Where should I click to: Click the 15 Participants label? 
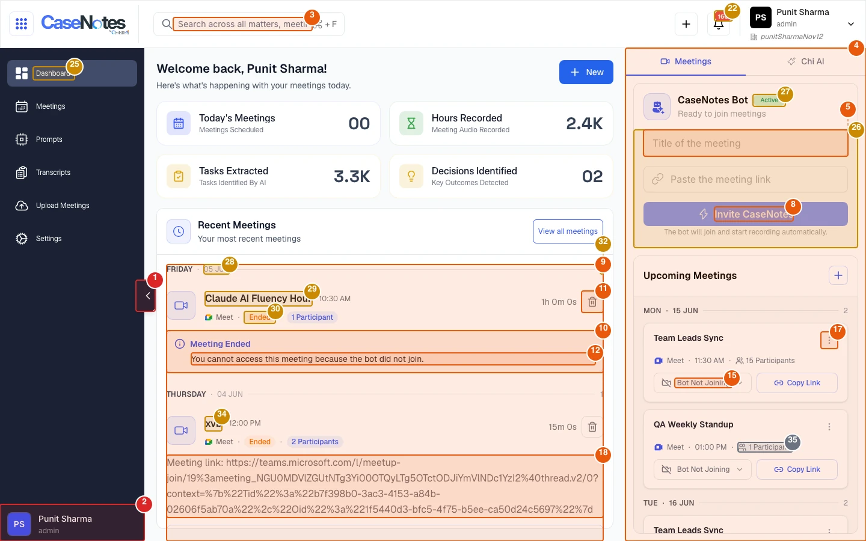pyautogui.click(x=766, y=361)
